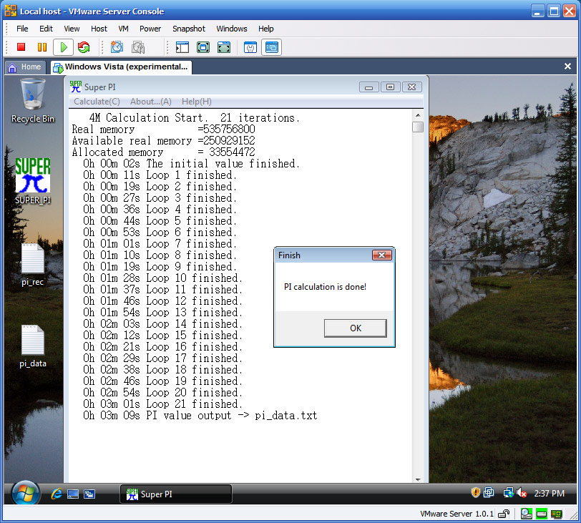Open the VM menu
Image resolution: width=581 pixels, height=523 pixels.
point(123,29)
